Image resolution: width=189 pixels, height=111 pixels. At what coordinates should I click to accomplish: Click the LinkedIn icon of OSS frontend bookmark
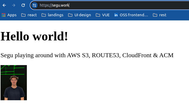(x=116, y=15)
